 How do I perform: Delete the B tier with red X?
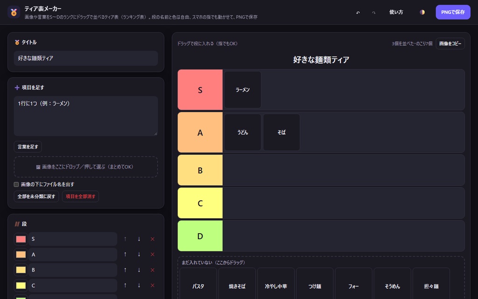pyautogui.click(x=153, y=270)
